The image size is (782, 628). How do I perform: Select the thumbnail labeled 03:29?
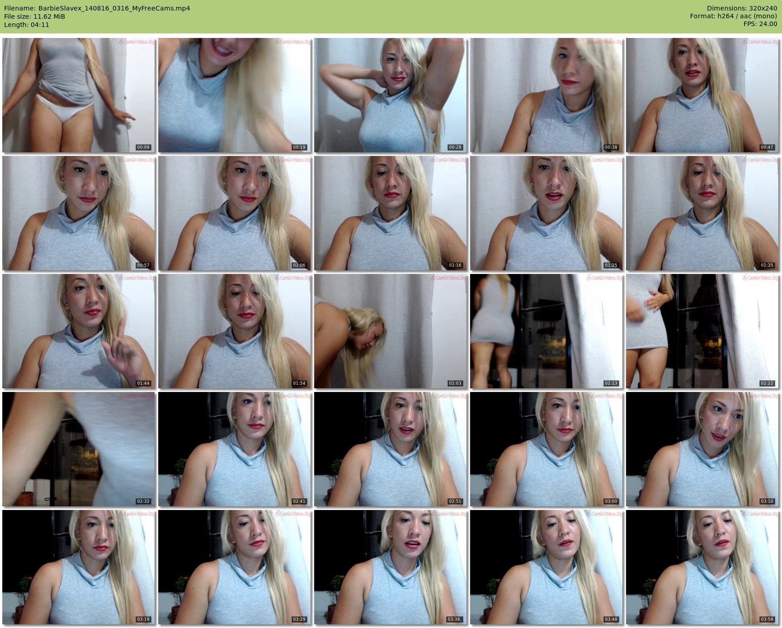pos(234,567)
